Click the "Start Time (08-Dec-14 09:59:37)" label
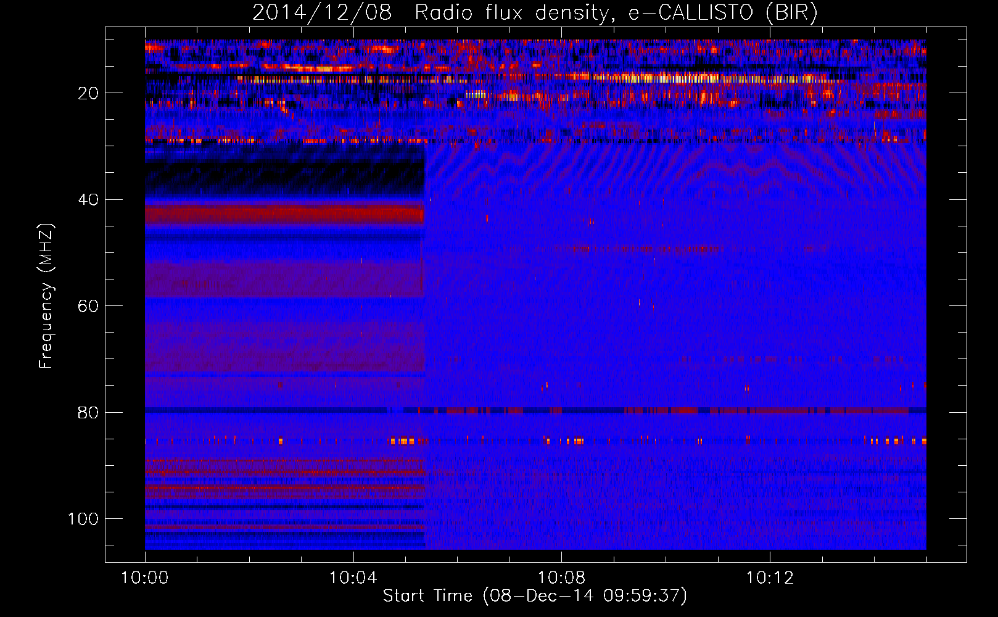This screenshot has height=617, width=998. pyautogui.click(x=535, y=596)
